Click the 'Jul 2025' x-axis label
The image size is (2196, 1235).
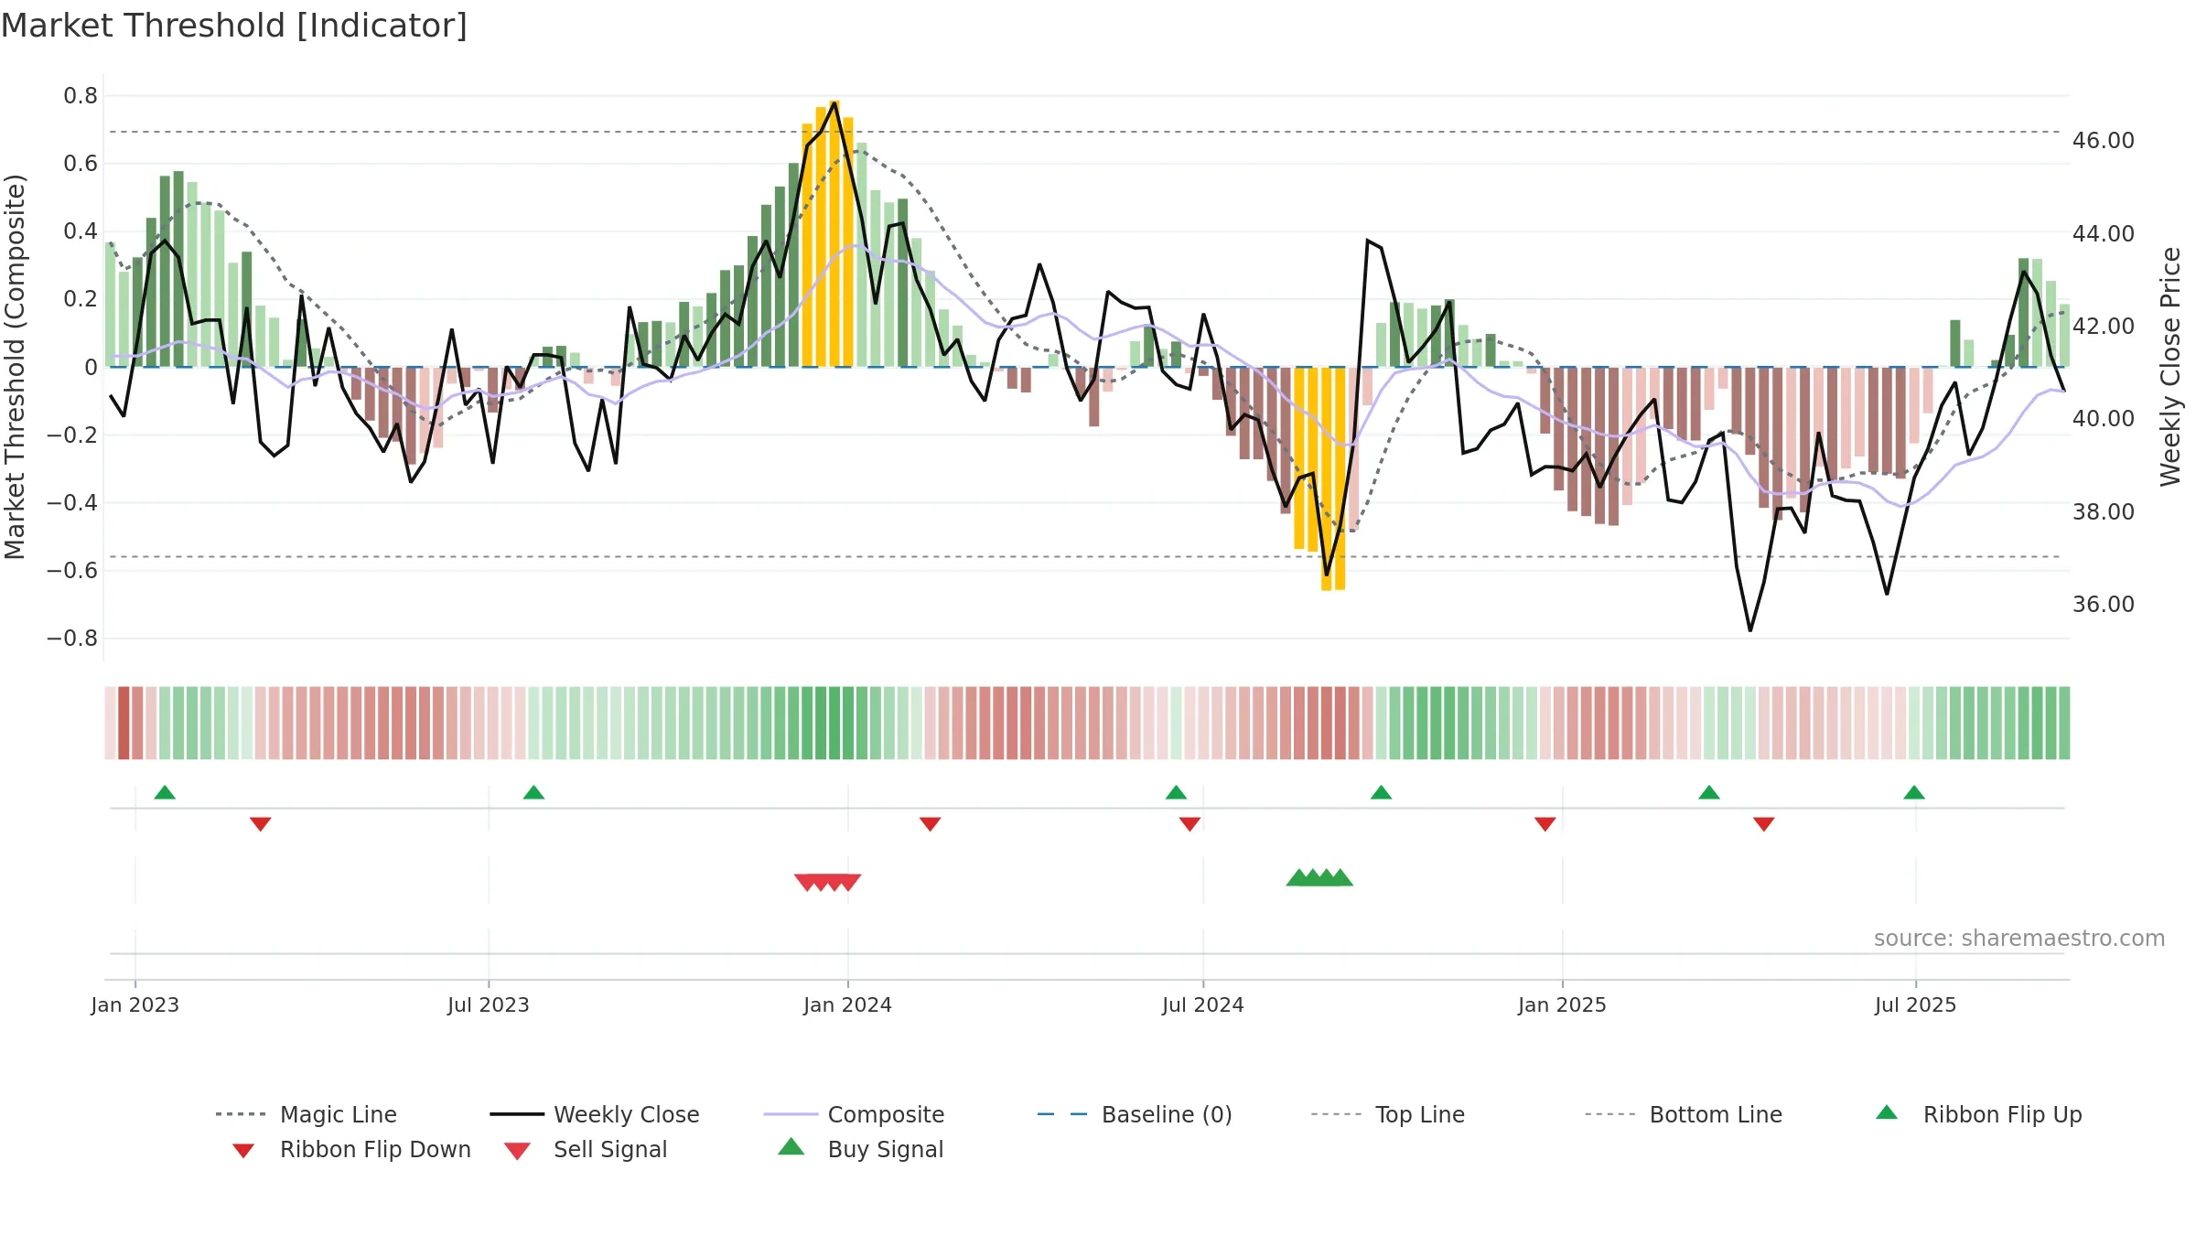click(1915, 1005)
